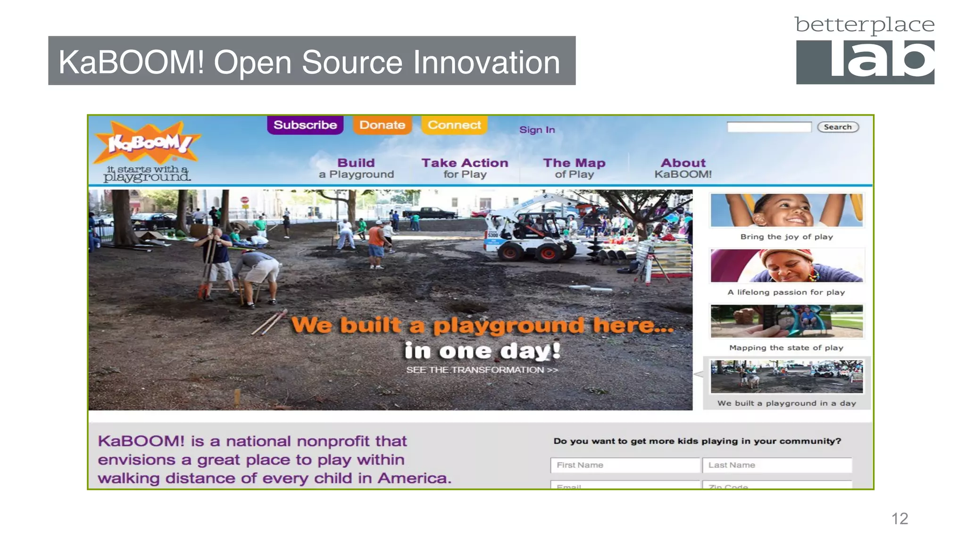The width and height of the screenshot is (966, 543).
Task: Open the Build a Playground menu
Action: click(356, 168)
